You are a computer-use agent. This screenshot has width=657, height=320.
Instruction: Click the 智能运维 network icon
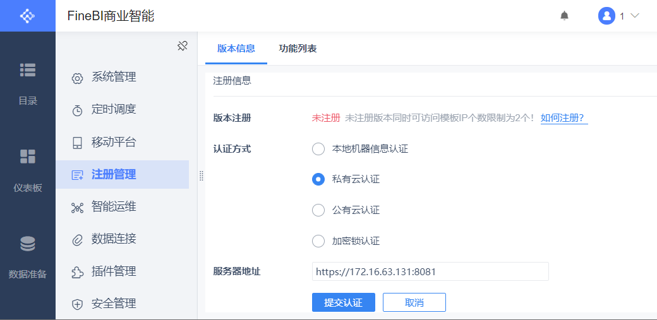click(x=77, y=208)
